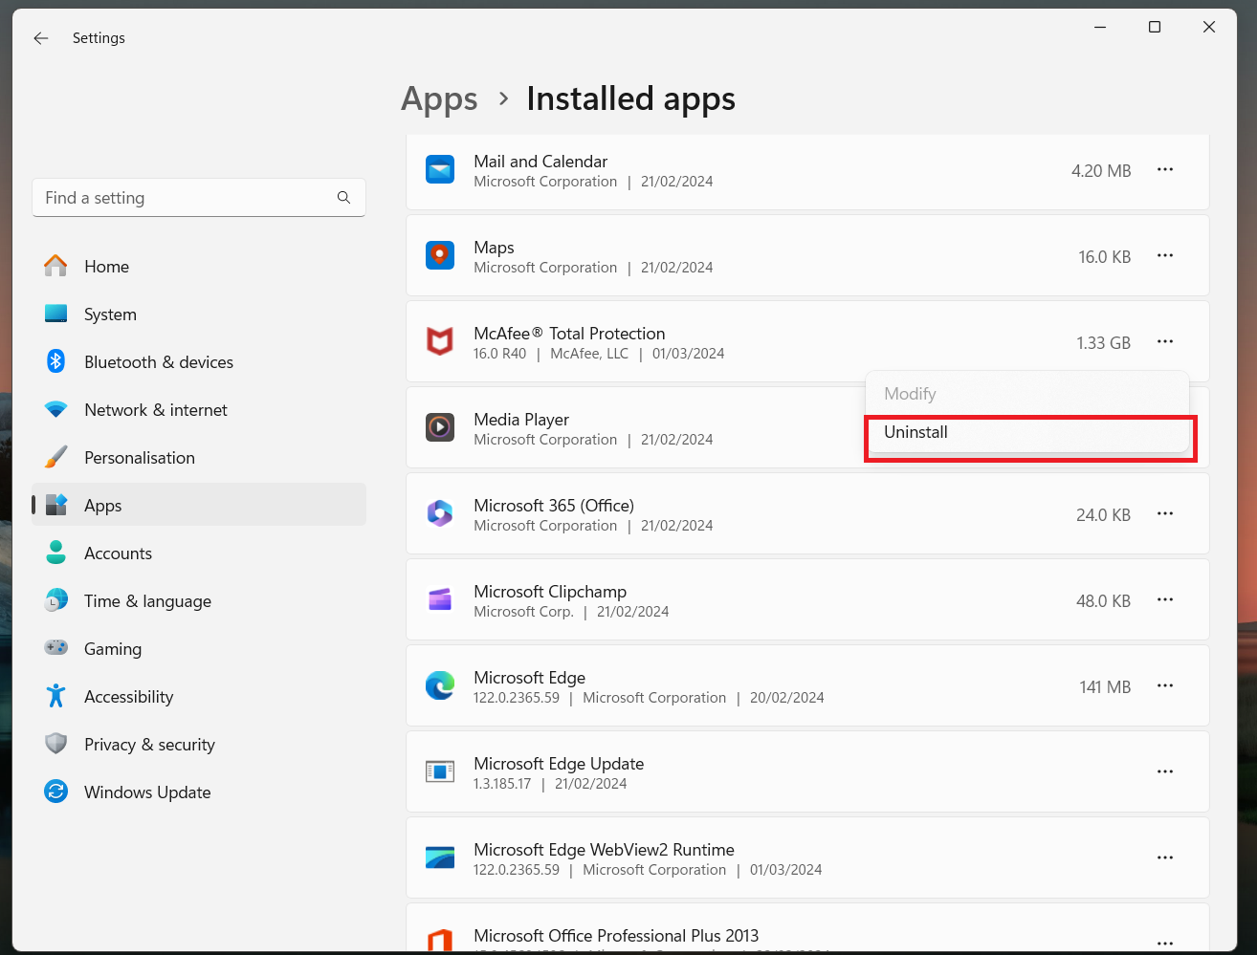This screenshot has width=1257, height=955.
Task: Open more options for Mail and Calendar
Action: (x=1164, y=169)
